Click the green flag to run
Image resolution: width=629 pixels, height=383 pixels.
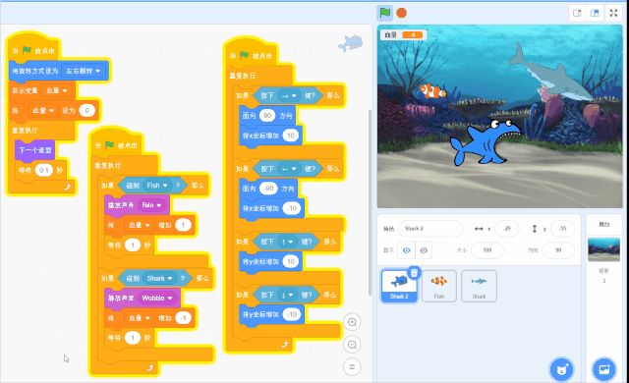384,13
